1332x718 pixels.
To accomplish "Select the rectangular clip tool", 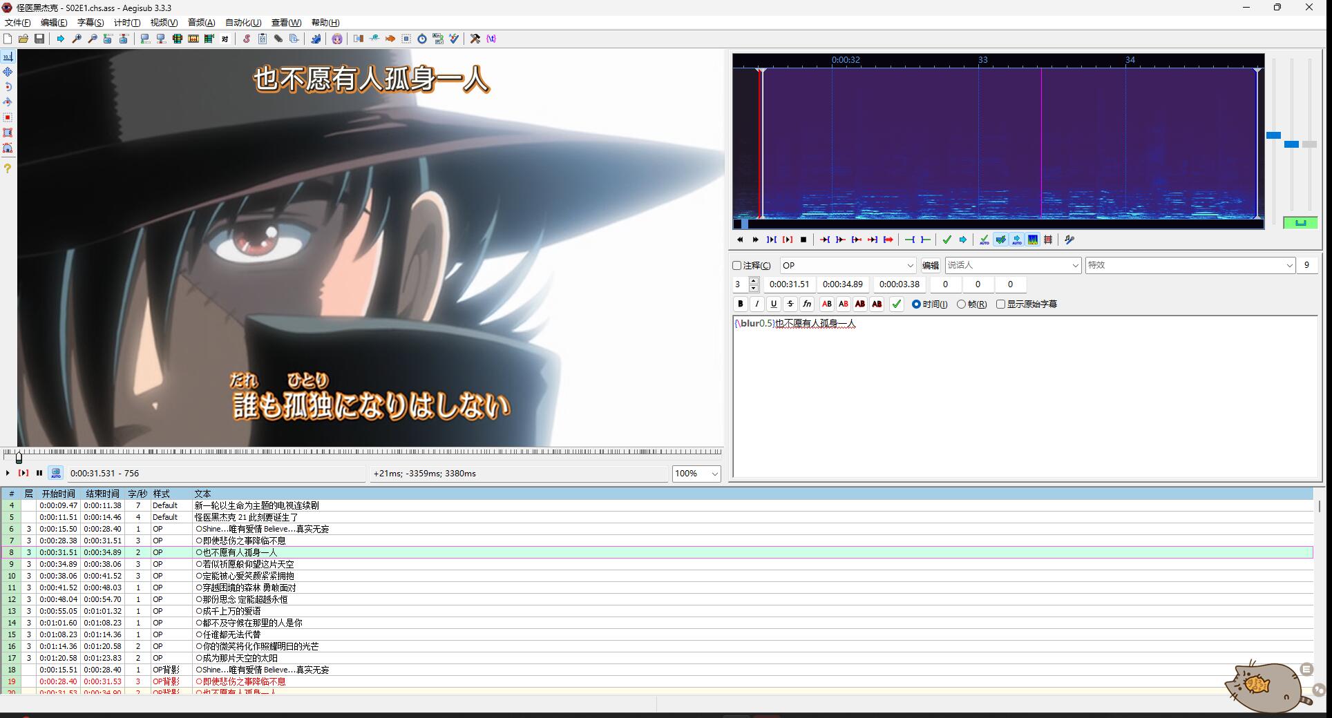I will tap(8, 133).
